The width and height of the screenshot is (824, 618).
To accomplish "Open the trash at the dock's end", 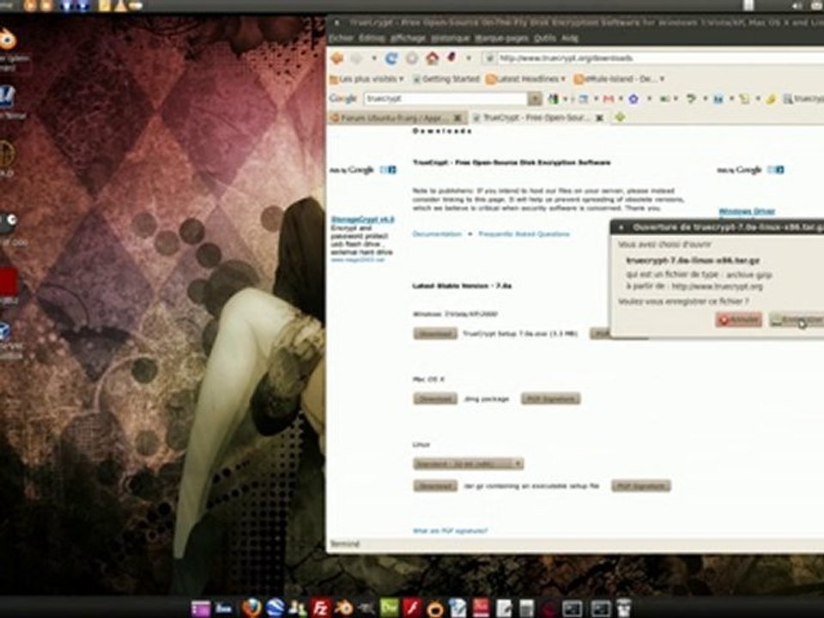I will [x=623, y=608].
